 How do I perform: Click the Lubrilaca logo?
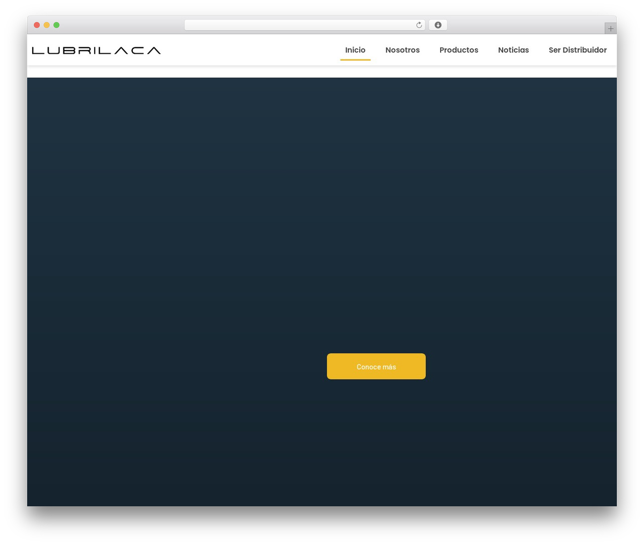click(97, 50)
